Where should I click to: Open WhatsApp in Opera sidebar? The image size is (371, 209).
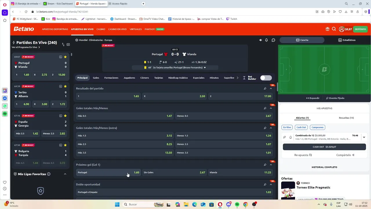(x=5, y=106)
